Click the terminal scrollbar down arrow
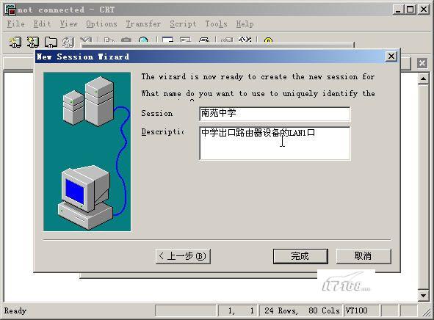Viewport: 434px width, 320px height. [x=423, y=295]
